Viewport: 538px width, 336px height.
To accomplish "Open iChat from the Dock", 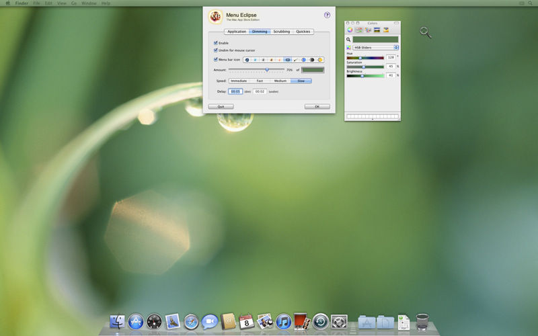I will click(210, 322).
